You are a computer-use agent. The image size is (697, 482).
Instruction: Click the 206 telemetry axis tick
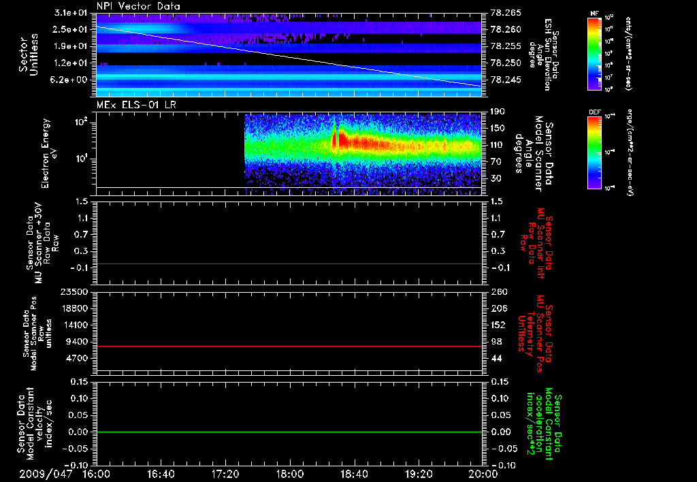499,308
